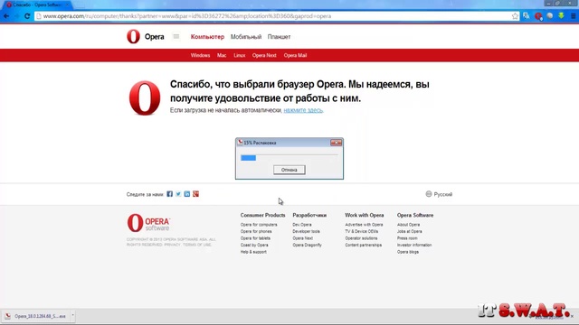The image size is (579, 325).
Task: Open Opera's LinkedIn icon
Action: pyautogui.click(x=187, y=194)
